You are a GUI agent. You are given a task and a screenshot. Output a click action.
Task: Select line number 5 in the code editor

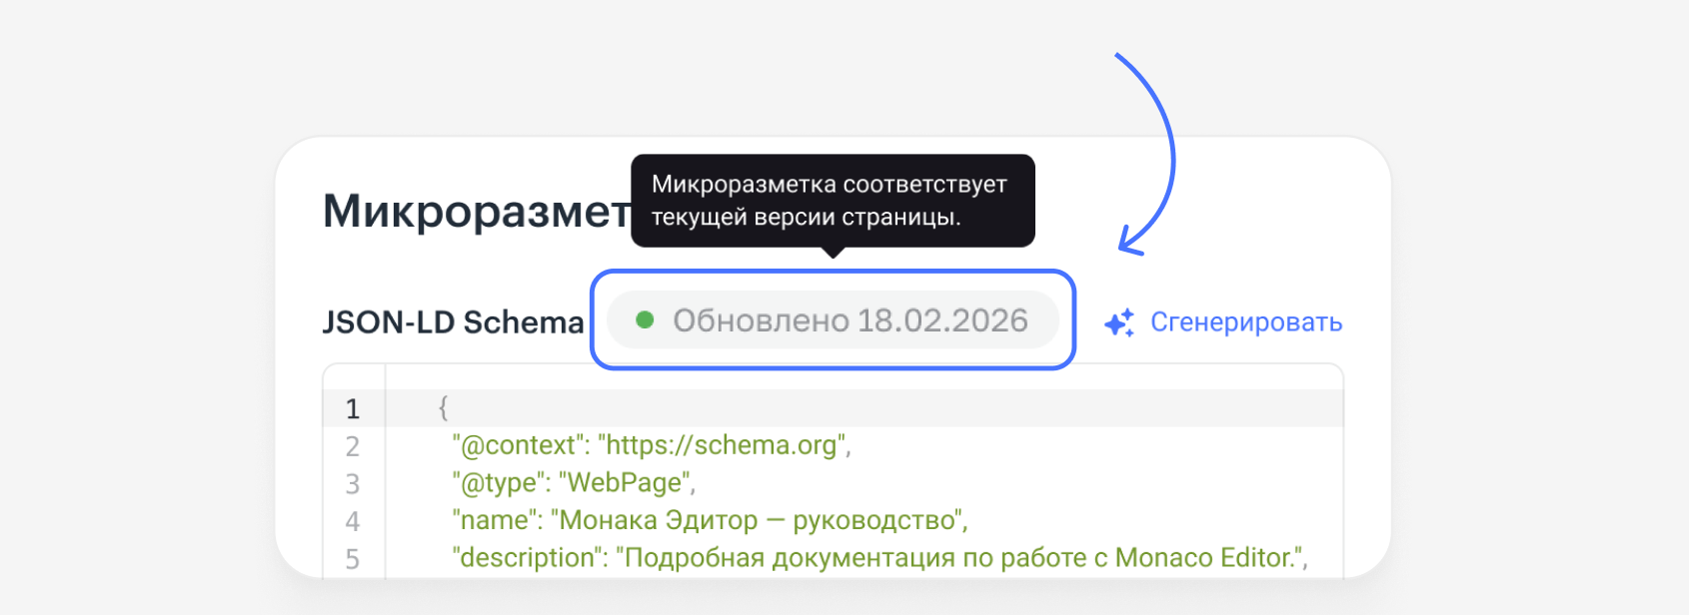(x=354, y=558)
